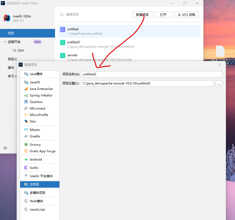Click the 空项目 folder icon
This screenshot has width=235, height=220.
click(26, 184)
